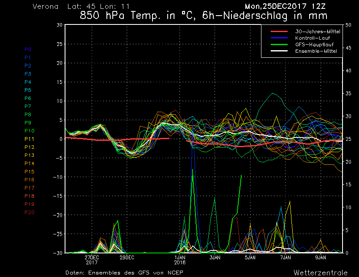Click the Wetterzentrale watermark text
This screenshot has height=277, width=359.
pyautogui.click(x=321, y=272)
